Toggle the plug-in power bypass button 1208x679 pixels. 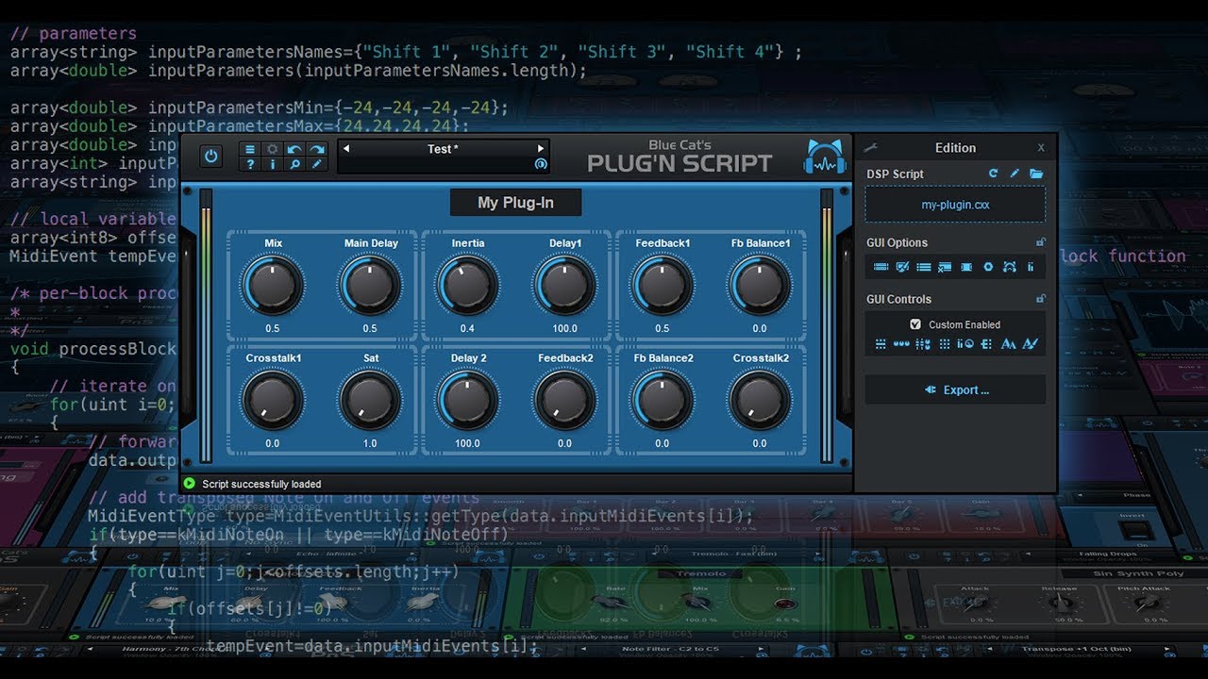click(210, 157)
